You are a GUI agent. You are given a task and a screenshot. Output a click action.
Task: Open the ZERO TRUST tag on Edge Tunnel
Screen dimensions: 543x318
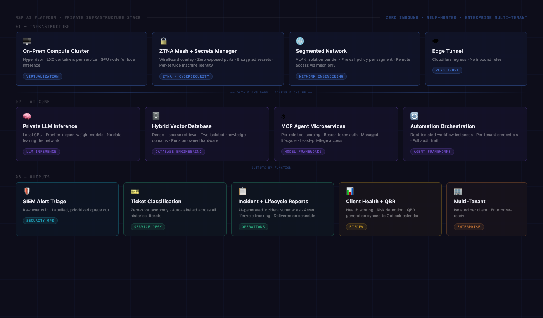447,70
